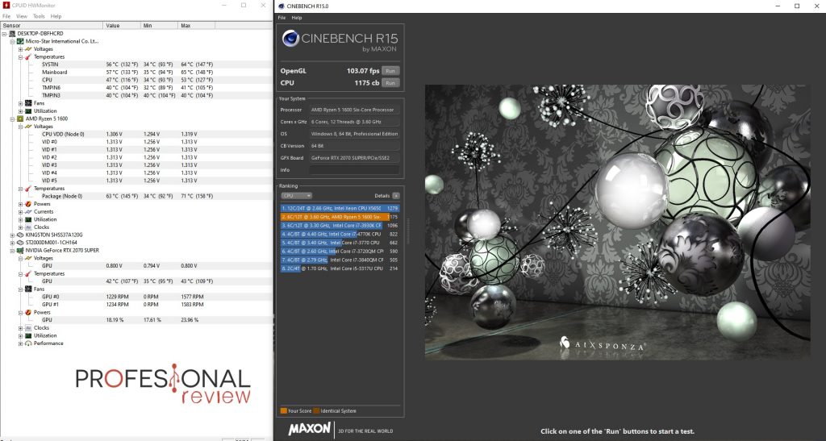The width and height of the screenshot is (826, 441).
Task: Open the View menu in HWMonitor
Action: pos(22,16)
